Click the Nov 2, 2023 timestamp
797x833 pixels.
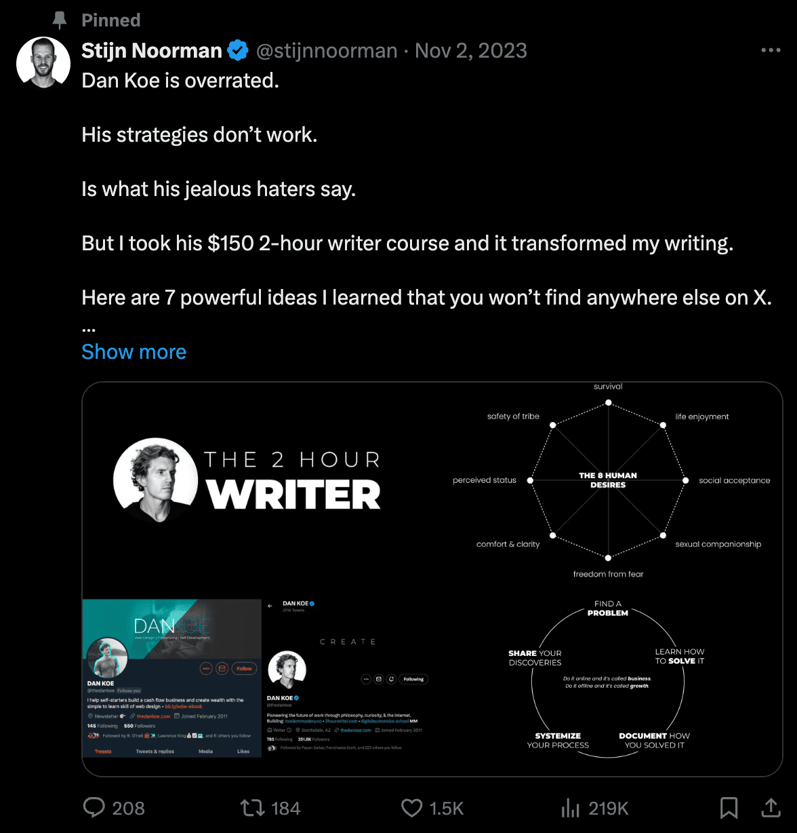470,50
